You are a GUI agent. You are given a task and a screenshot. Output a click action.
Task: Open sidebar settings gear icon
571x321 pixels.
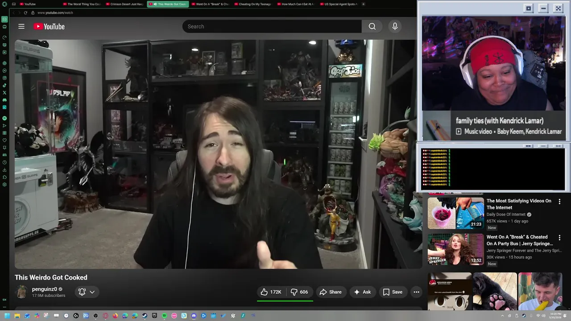point(4,184)
